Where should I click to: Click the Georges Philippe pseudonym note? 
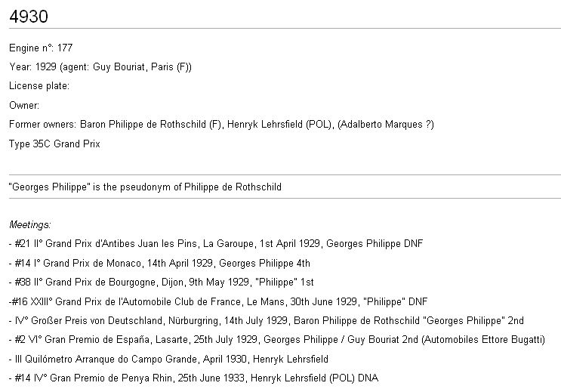(145, 187)
